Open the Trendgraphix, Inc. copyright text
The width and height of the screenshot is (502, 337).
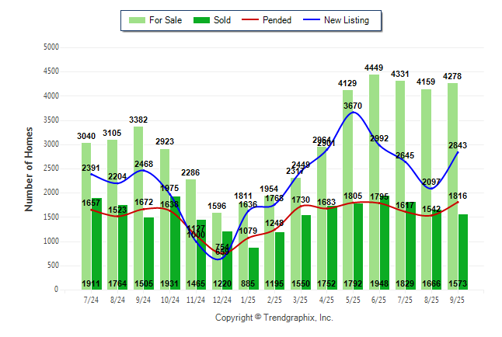274,318
